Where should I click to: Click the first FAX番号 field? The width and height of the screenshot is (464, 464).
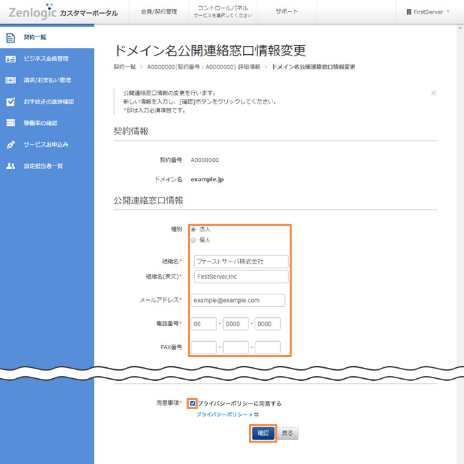(204, 347)
